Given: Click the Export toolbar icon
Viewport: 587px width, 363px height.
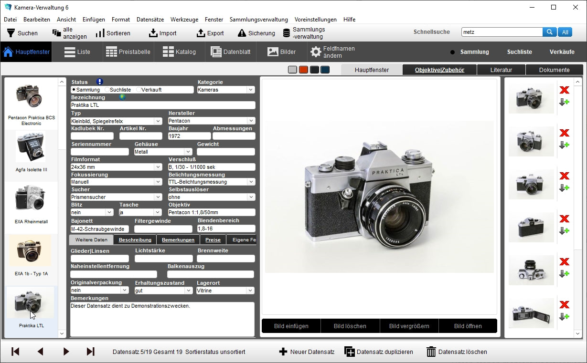Looking at the screenshot, I should click(201, 33).
